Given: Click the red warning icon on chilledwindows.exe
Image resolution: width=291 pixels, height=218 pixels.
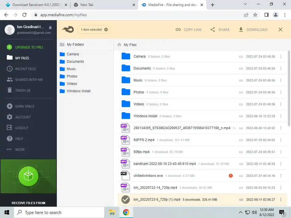Looking at the screenshot, I should (231, 176).
